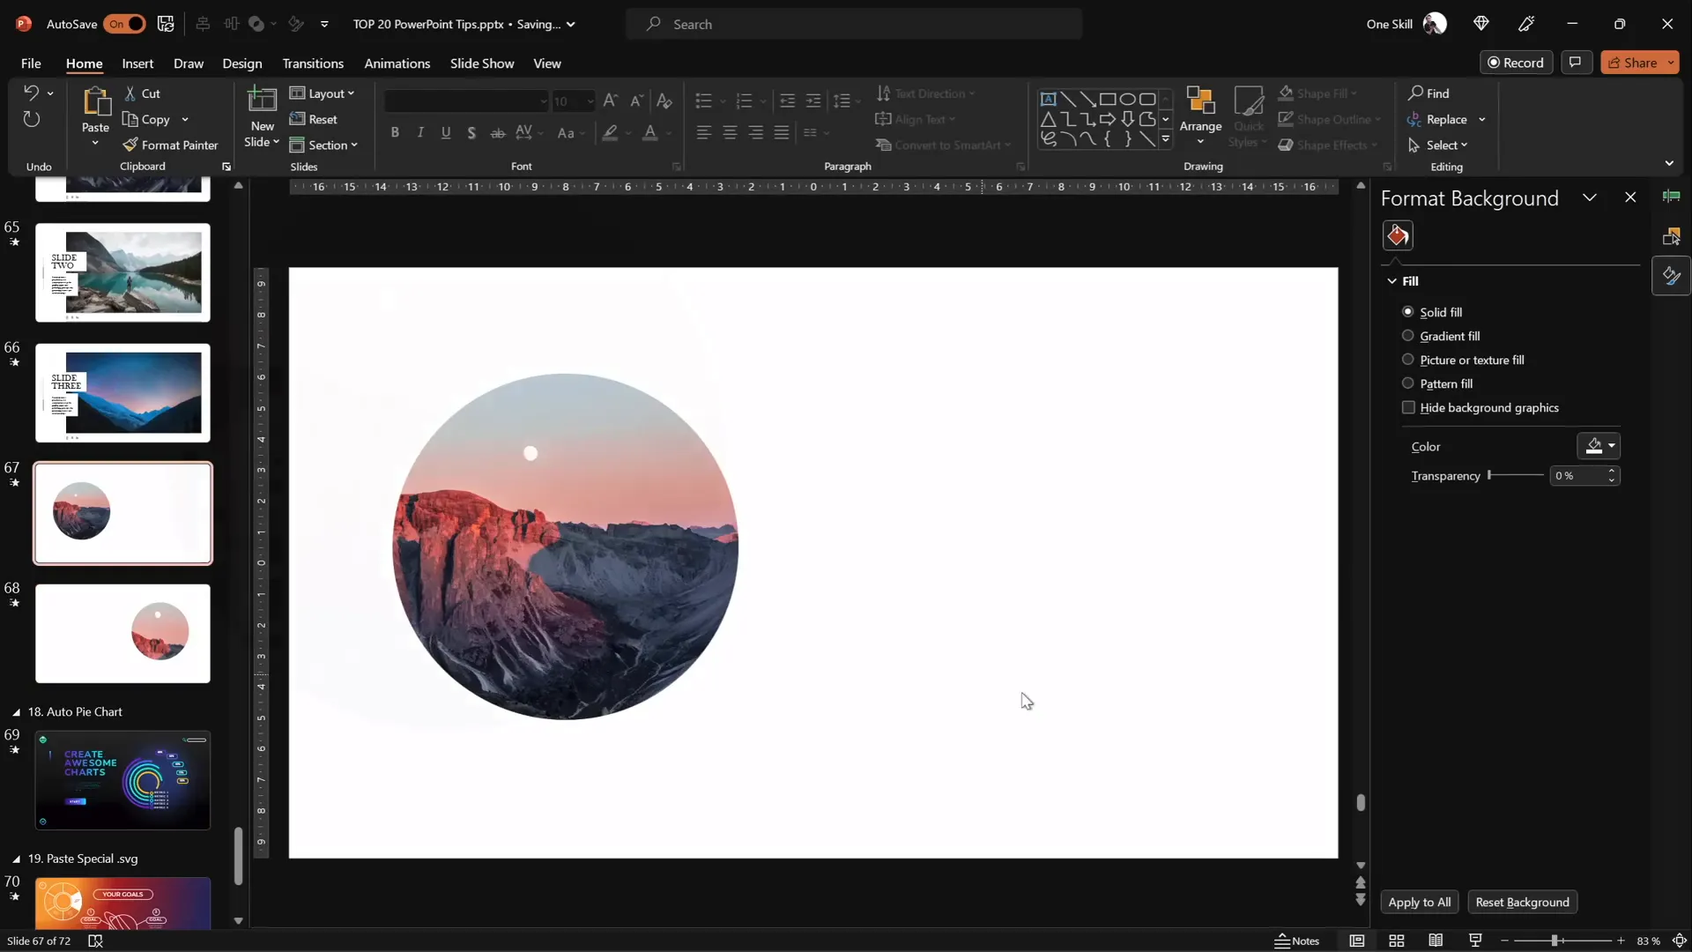This screenshot has height=952, width=1692.
Task: Click the Find magnifier command
Action: click(1429, 93)
